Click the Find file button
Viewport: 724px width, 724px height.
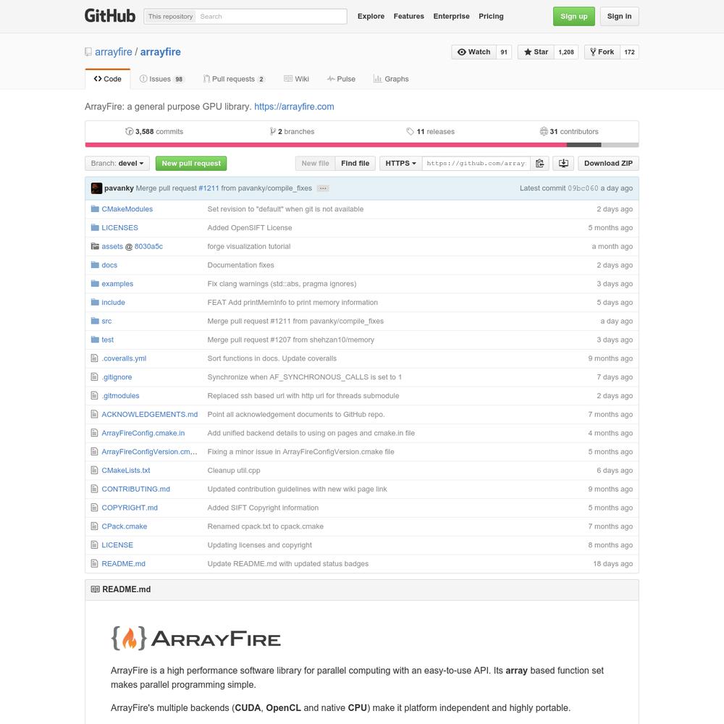[x=355, y=164]
